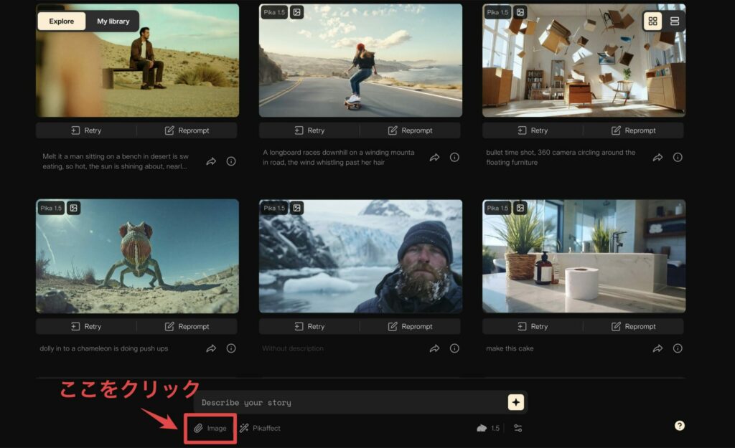735x448 pixels.
Task: Show info for the chameleon video
Action: pyautogui.click(x=231, y=348)
